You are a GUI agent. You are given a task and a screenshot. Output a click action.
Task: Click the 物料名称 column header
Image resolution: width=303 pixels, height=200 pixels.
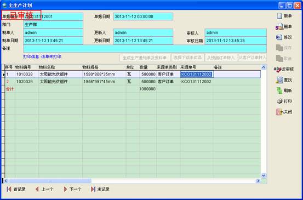click(x=60, y=67)
